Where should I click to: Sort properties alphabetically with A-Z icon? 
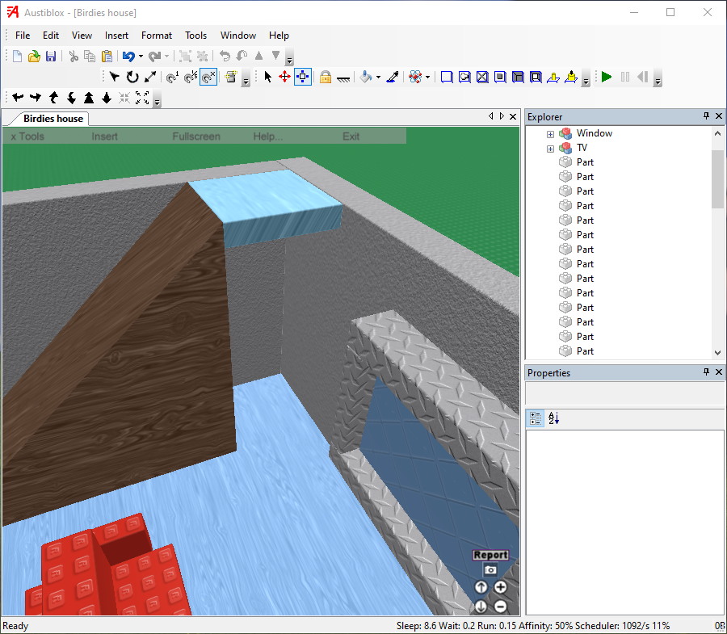[x=553, y=418]
